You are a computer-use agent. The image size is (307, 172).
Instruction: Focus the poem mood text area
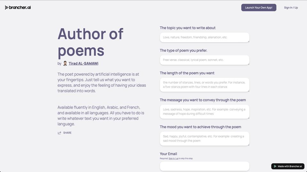(x=204, y=139)
